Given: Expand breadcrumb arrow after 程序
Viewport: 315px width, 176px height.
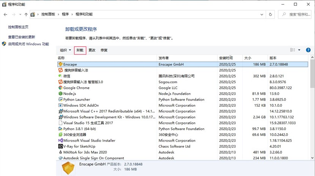Looking at the screenshot, I should coord(72,14).
